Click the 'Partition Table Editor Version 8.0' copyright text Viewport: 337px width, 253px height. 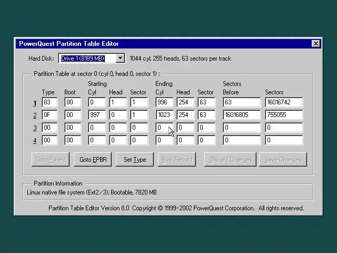[176, 208]
